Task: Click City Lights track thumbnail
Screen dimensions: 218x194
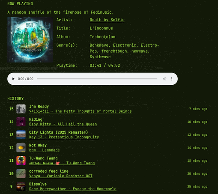Action: (x=21, y=134)
